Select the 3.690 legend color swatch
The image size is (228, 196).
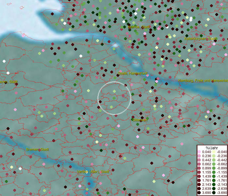click(199, 193)
